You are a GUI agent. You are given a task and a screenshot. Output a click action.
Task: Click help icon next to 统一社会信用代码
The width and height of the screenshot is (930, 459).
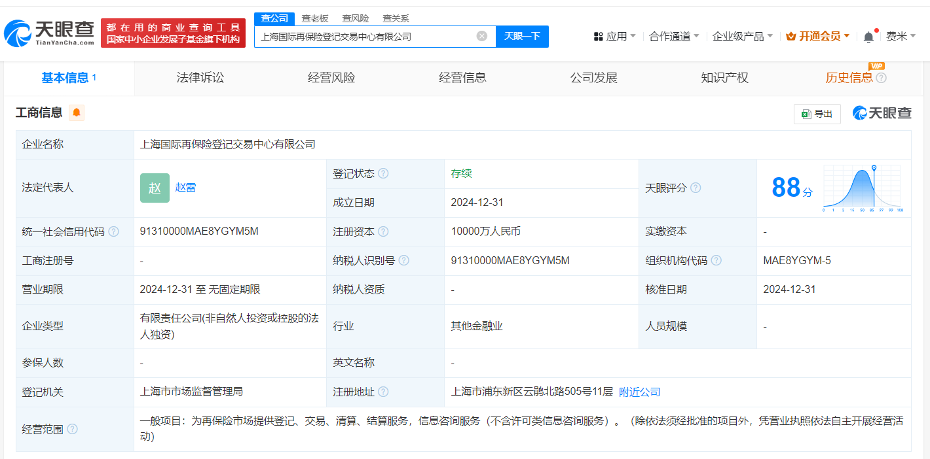114,232
